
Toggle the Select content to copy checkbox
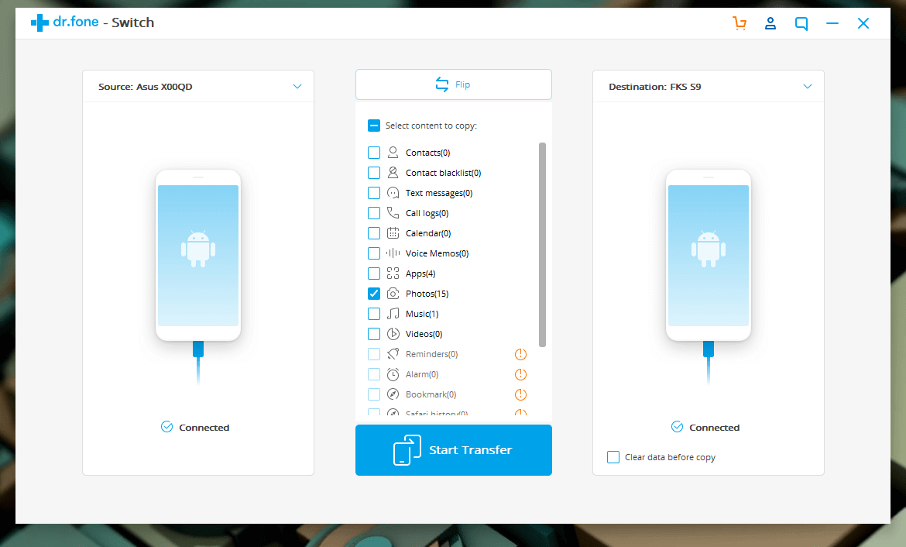click(374, 126)
